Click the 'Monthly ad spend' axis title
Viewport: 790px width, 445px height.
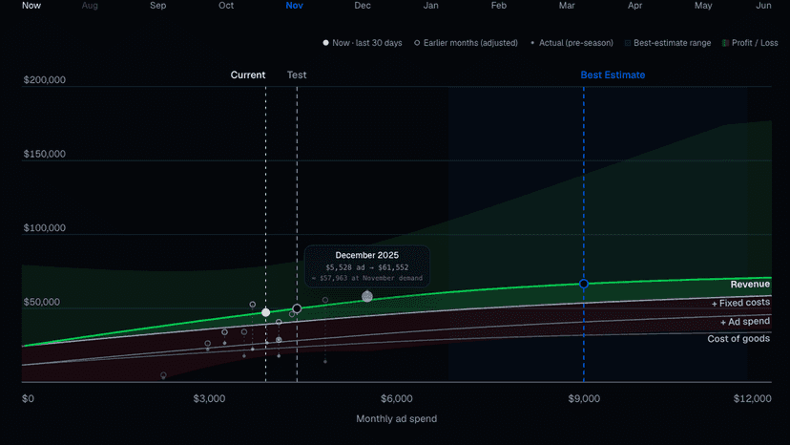coord(397,419)
